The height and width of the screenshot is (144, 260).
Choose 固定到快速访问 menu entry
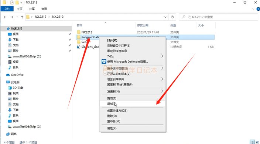pyautogui.click(x=133, y=51)
